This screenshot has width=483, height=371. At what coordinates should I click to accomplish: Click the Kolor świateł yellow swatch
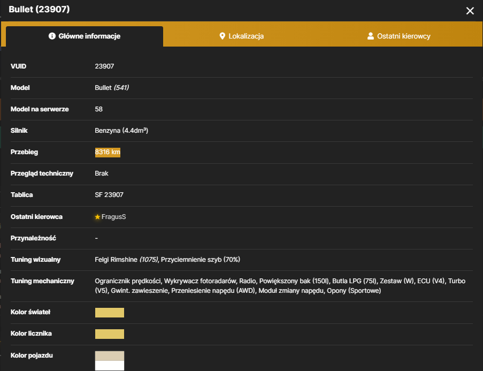pyautogui.click(x=109, y=313)
